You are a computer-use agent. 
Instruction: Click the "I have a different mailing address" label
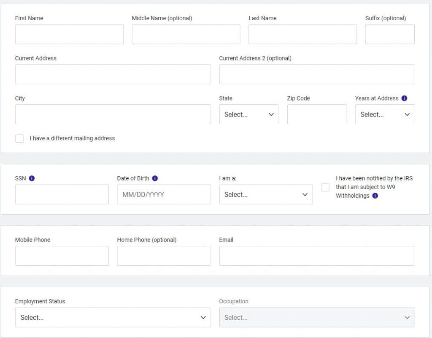pyautogui.click(x=72, y=138)
